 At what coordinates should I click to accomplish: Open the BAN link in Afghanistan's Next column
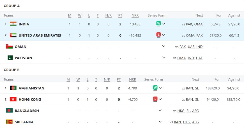pos(189,88)
